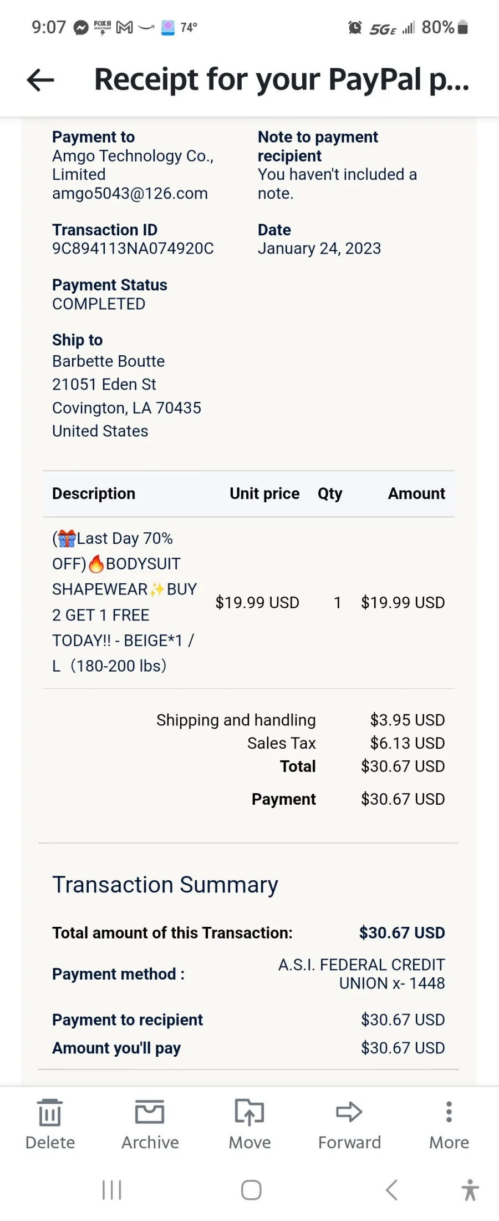The image size is (499, 1221).
Task: Tap the bodysuit shapewear item description
Action: 125,602
